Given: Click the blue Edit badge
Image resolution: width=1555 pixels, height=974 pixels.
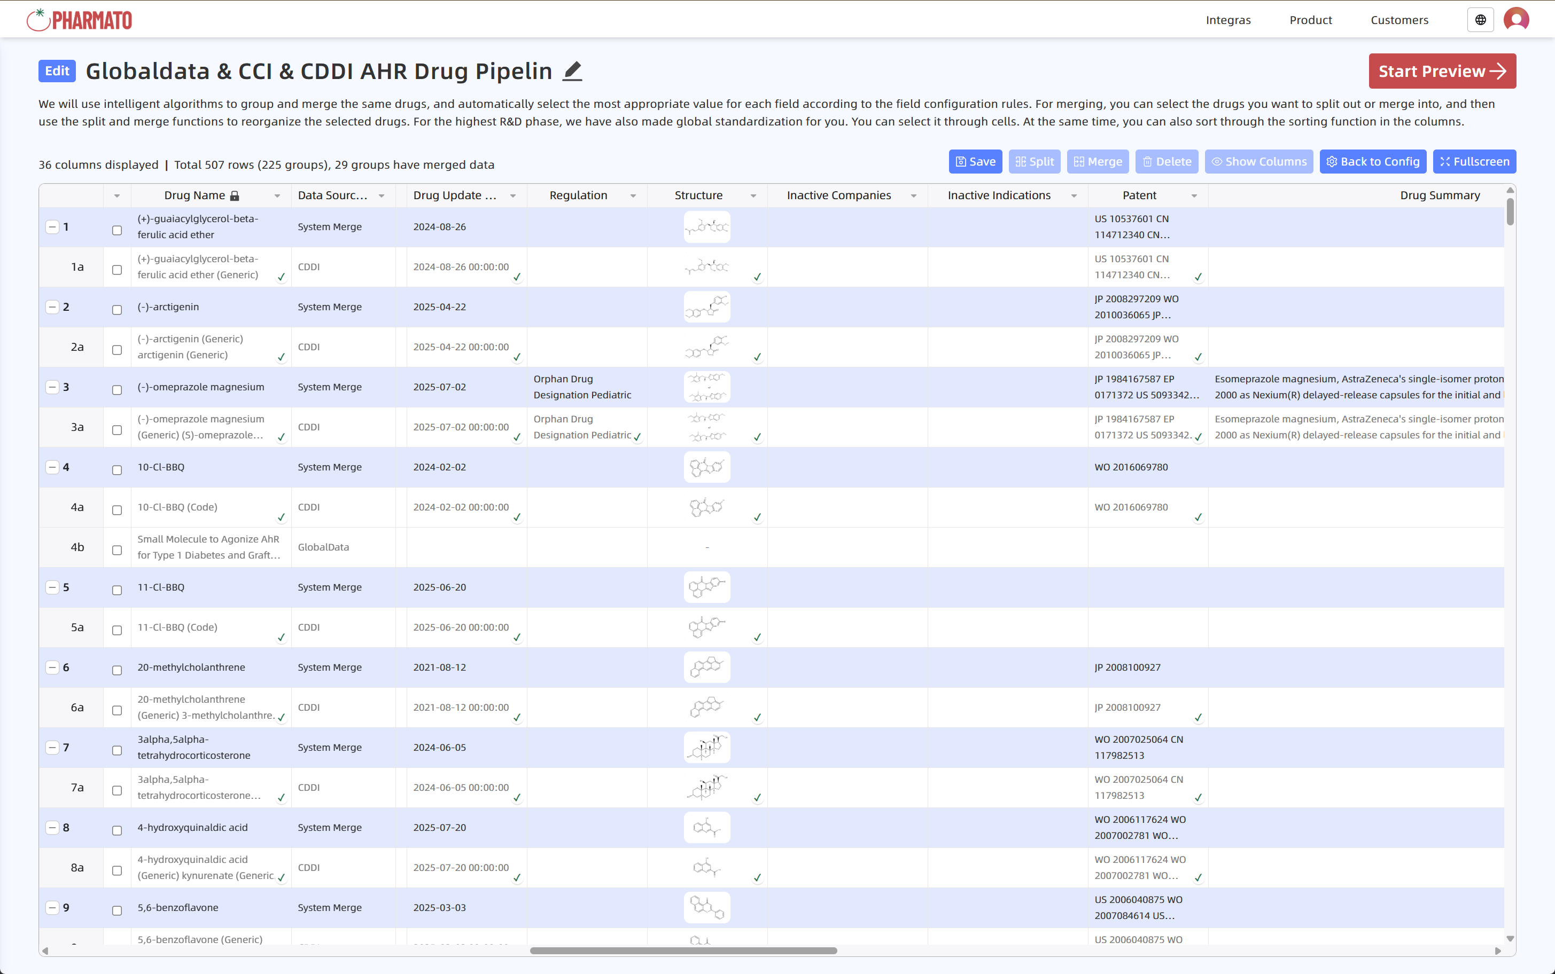Looking at the screenshot, I should click(57, 71).
